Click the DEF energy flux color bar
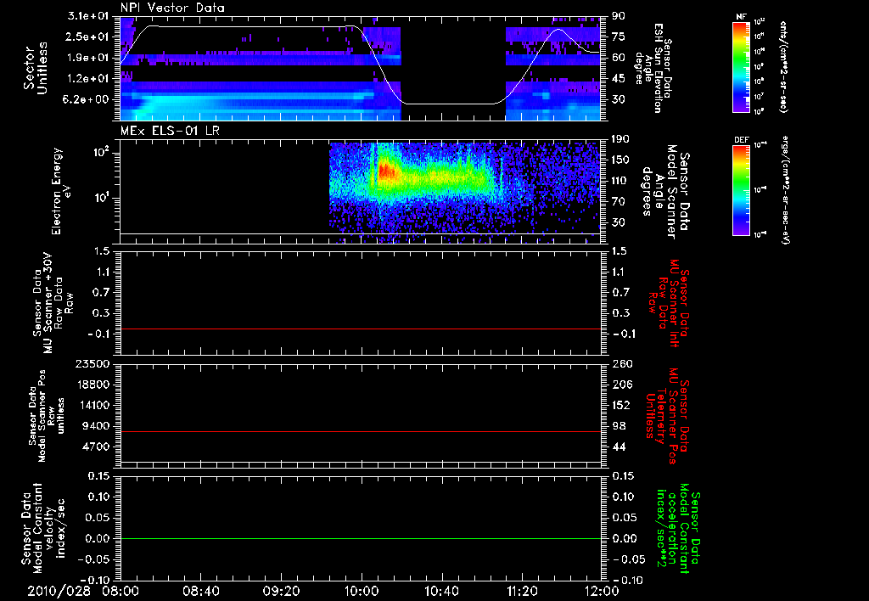Screen dimensions: 869x601 pos(741,190)
